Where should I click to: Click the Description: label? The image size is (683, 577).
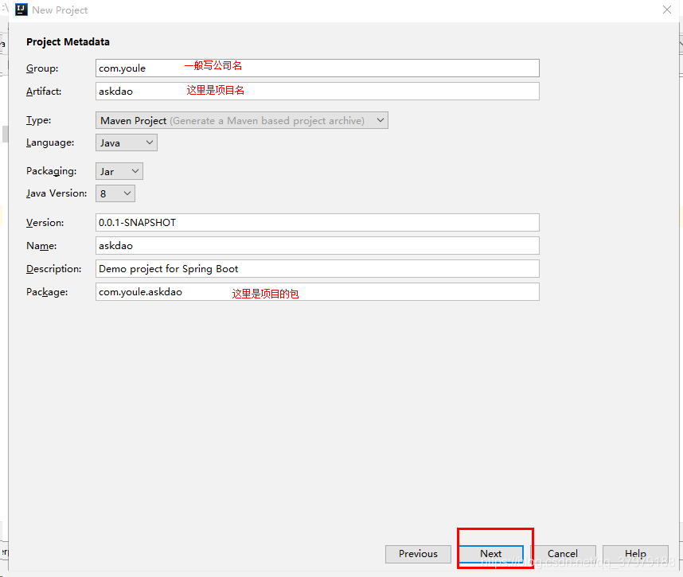pos(53,269)
